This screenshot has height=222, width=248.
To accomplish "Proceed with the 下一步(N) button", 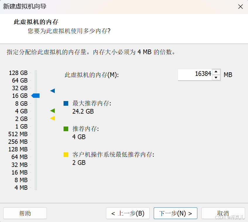I will (175, 213).
